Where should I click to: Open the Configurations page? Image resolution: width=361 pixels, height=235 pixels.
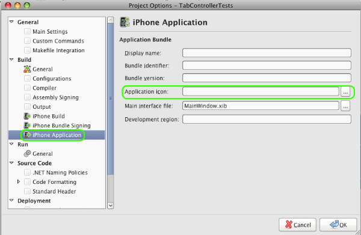tap(52, 79)
